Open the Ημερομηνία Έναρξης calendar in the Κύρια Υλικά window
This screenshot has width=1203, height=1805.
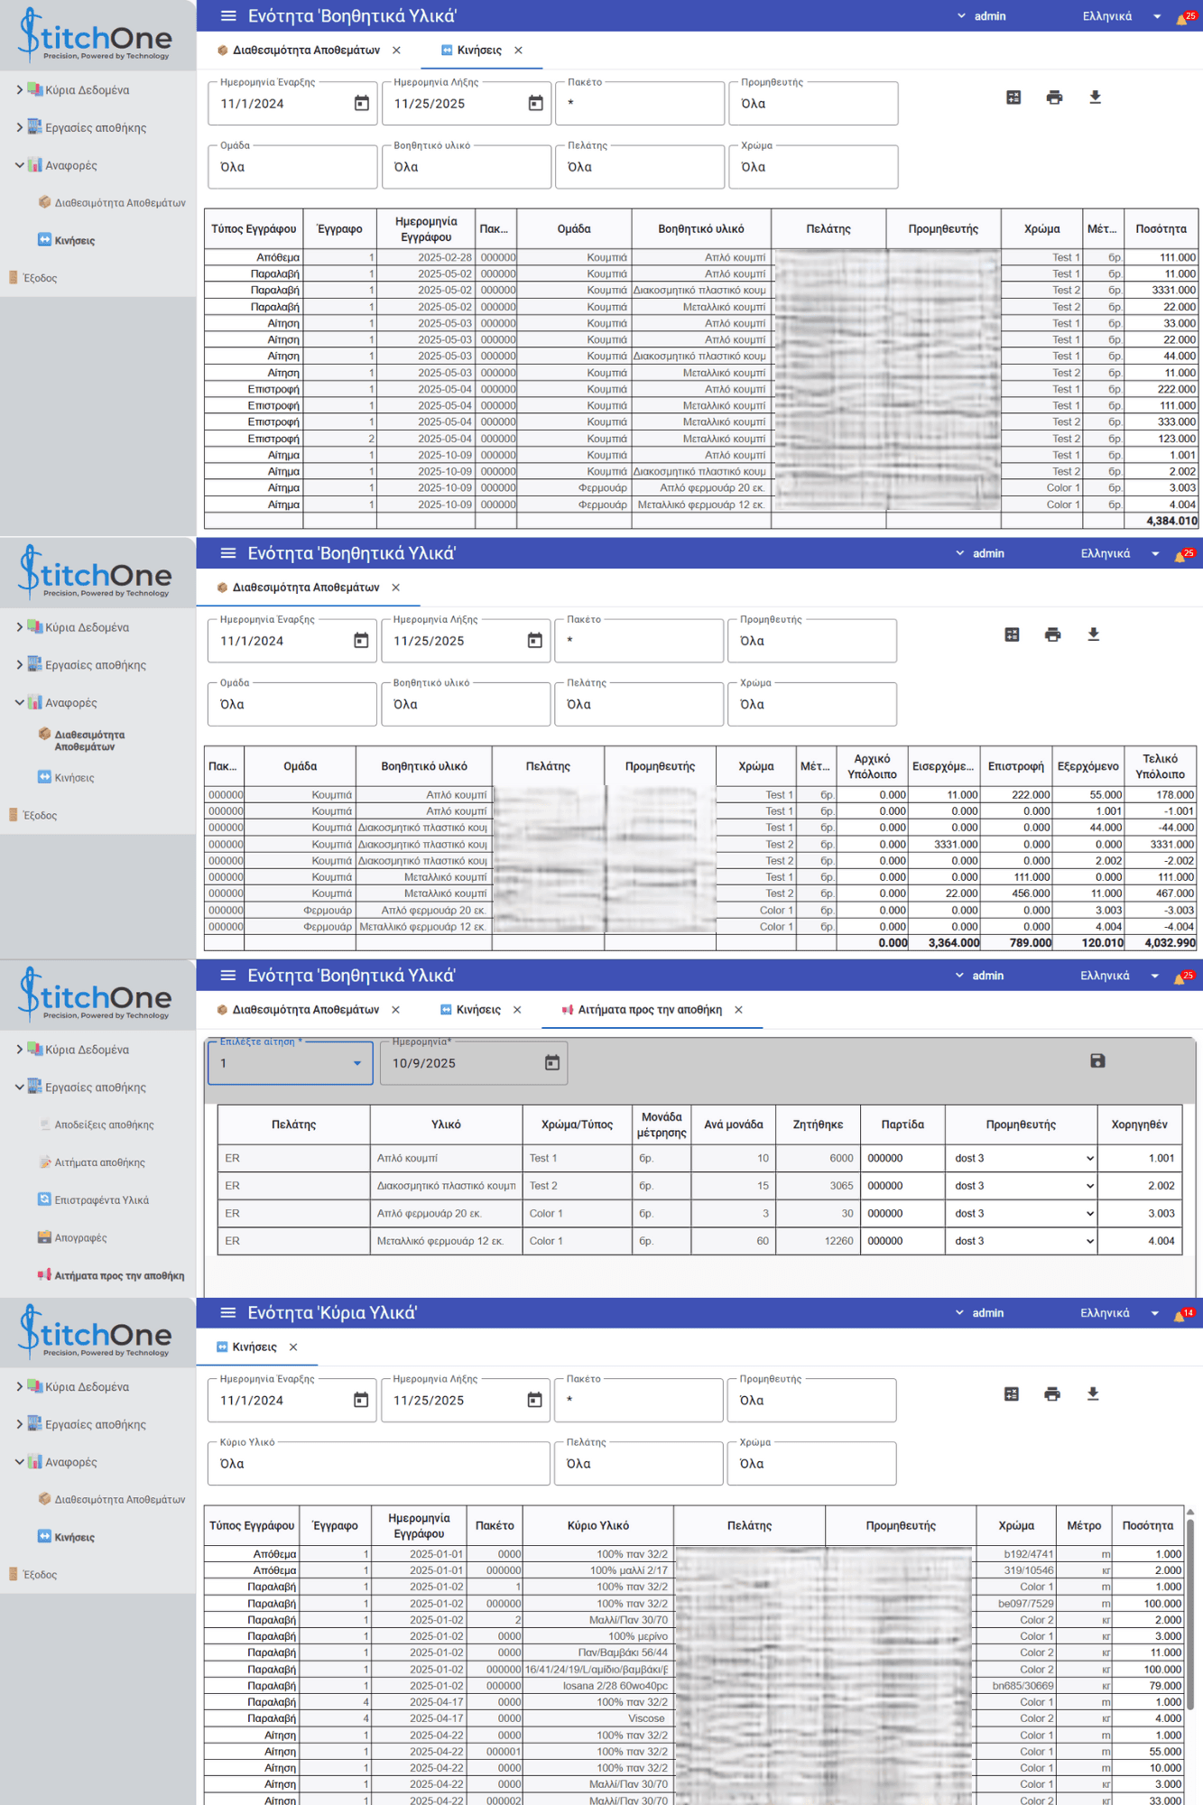[361, 1400]
